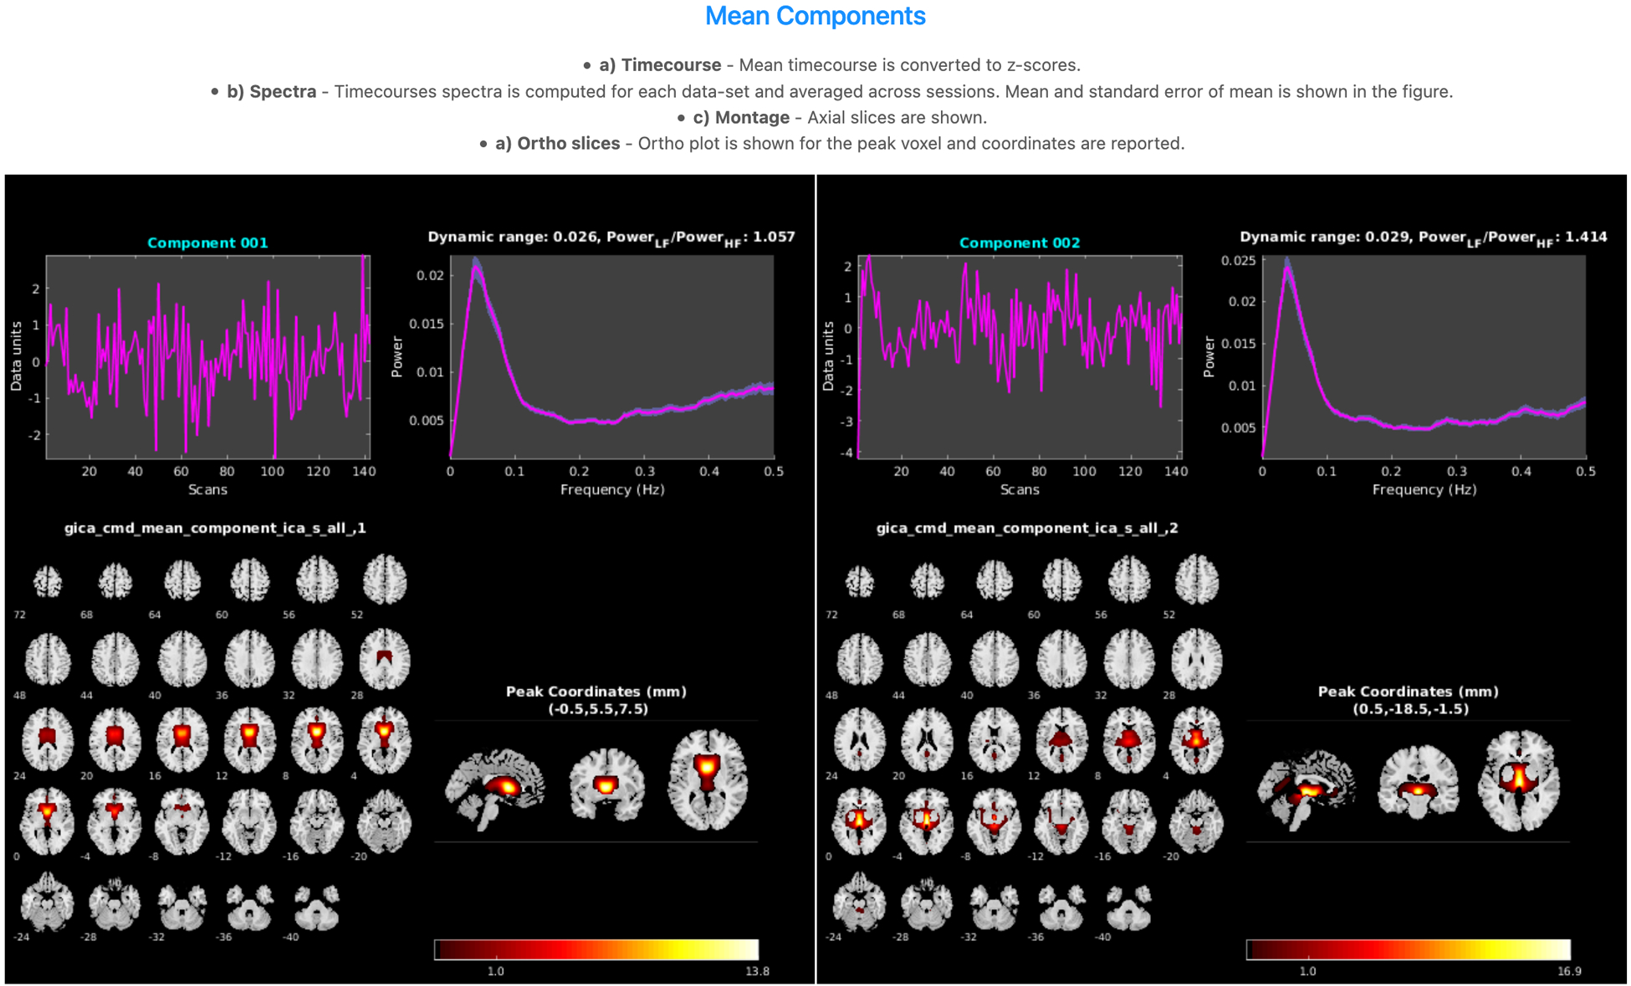Click Component 001 axial slice -20
1631x986 pixels.
pyautogui.click(x=385, y=821)
